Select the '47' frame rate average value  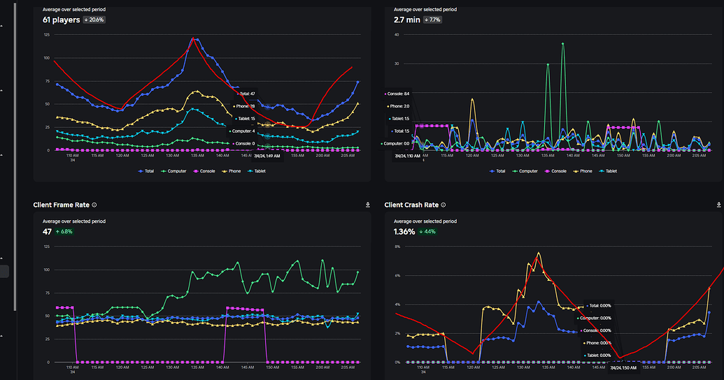(x=47, y=231)
